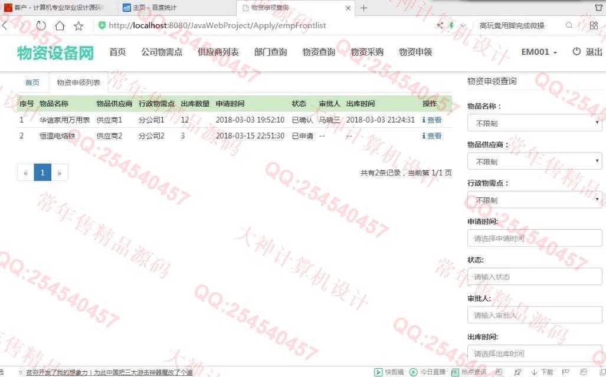Click the share icon in the address bar
This screenshot has height=377, width=606.
click(x=440, y=25)
